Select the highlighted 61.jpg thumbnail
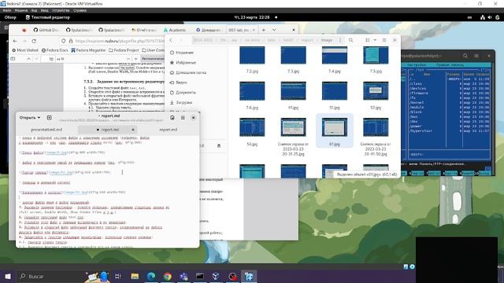The height and width of the screenshot is (283, 504). coord(334,127)
